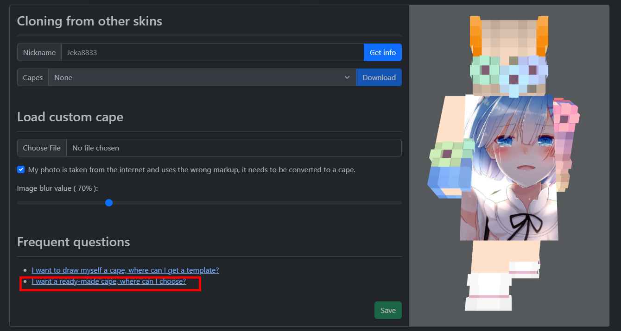Click the Download button
Viewport: 621px width, 331px height.
(379, 77)
